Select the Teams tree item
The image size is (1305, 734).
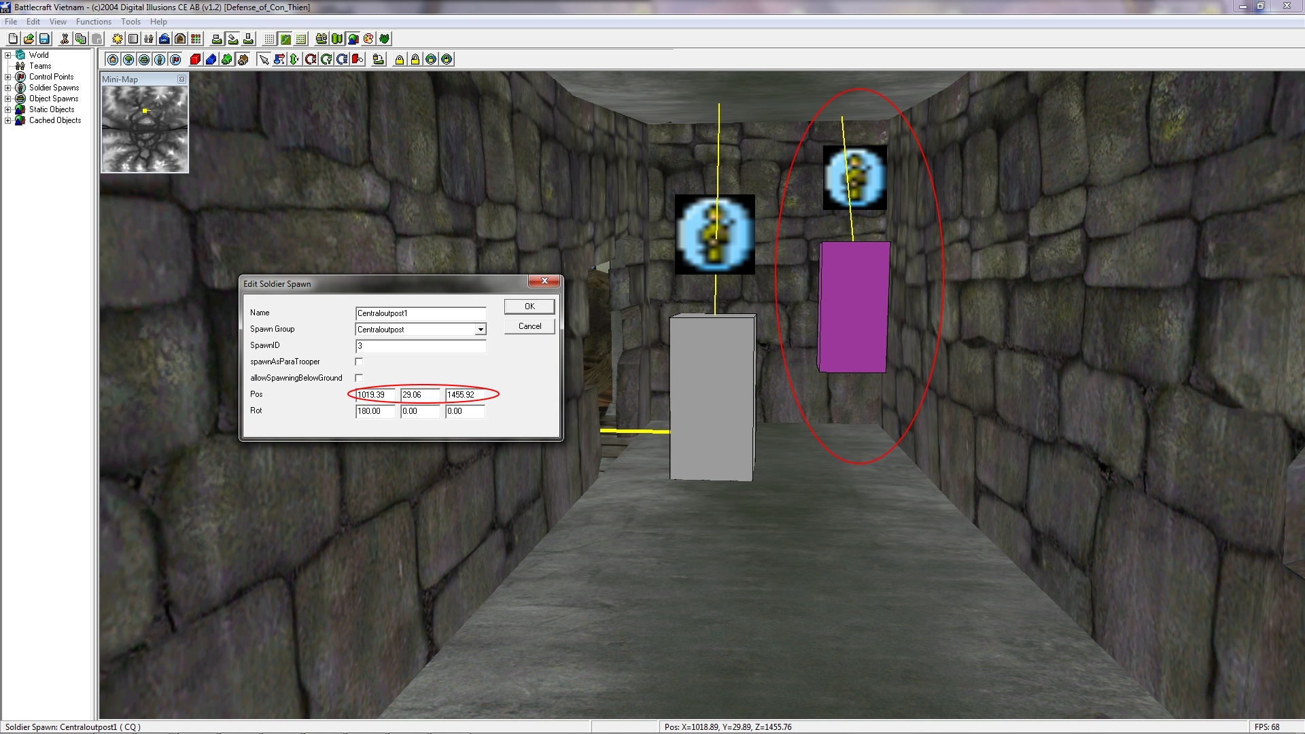[40, 66]
